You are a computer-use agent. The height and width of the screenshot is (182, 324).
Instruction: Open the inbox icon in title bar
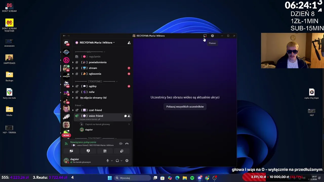pyautogui.click(x=205, y=36)
